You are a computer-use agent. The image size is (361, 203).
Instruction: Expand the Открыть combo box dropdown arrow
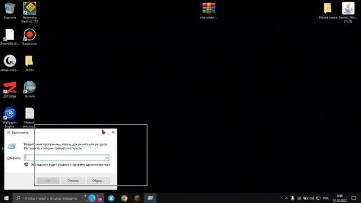click(x=107, y=158)
